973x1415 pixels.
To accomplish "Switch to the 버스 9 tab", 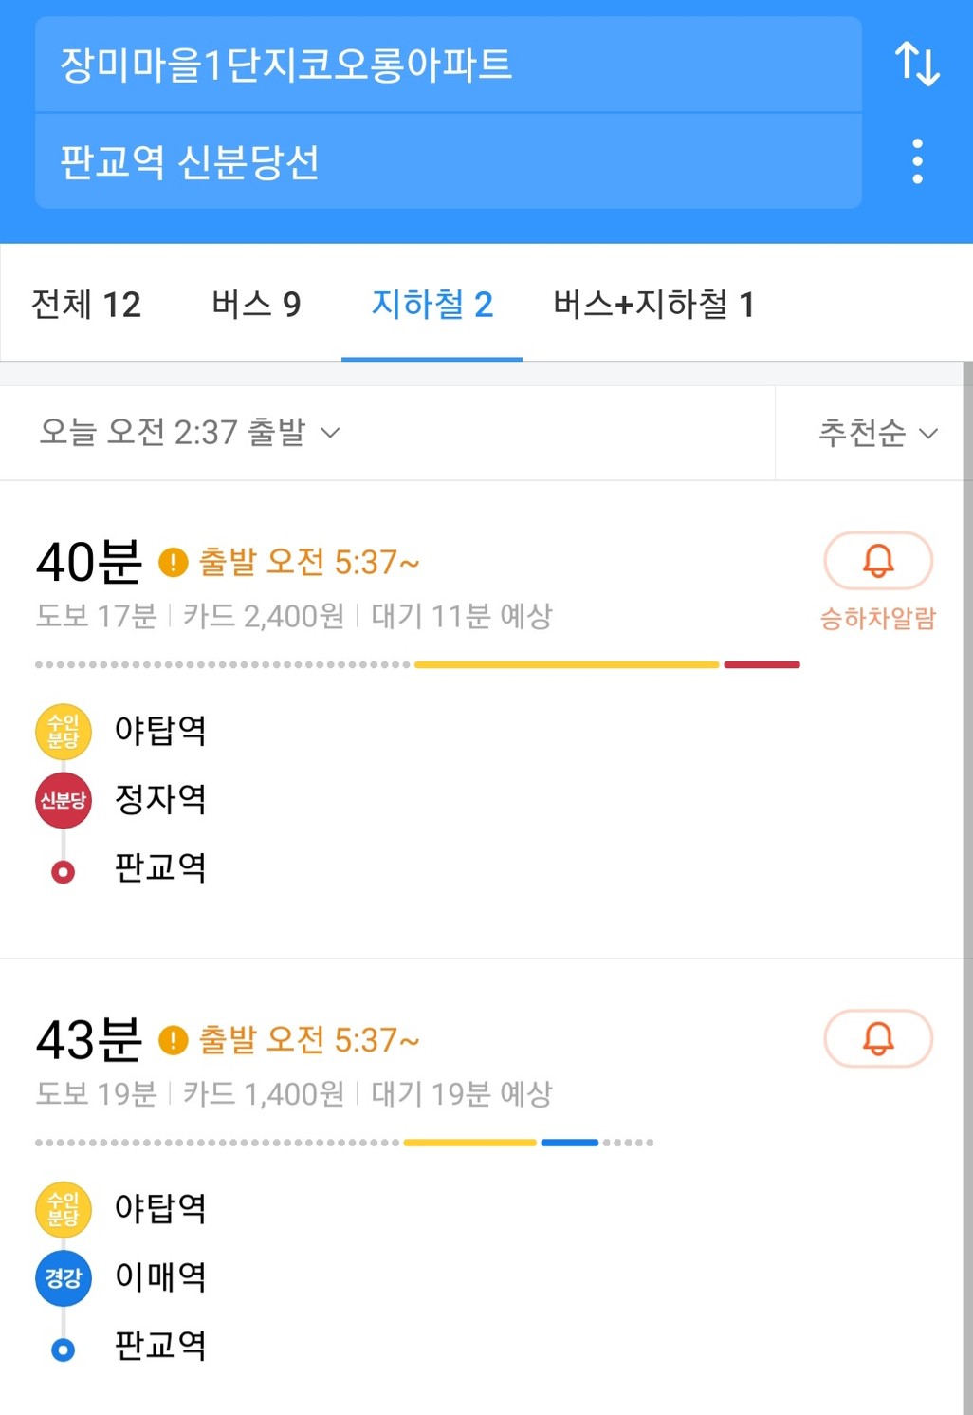I will 256,305.
